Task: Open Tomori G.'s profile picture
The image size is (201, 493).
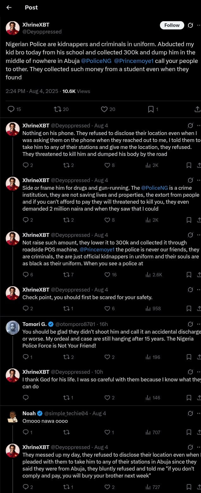Action: click(x=13, y=328)
